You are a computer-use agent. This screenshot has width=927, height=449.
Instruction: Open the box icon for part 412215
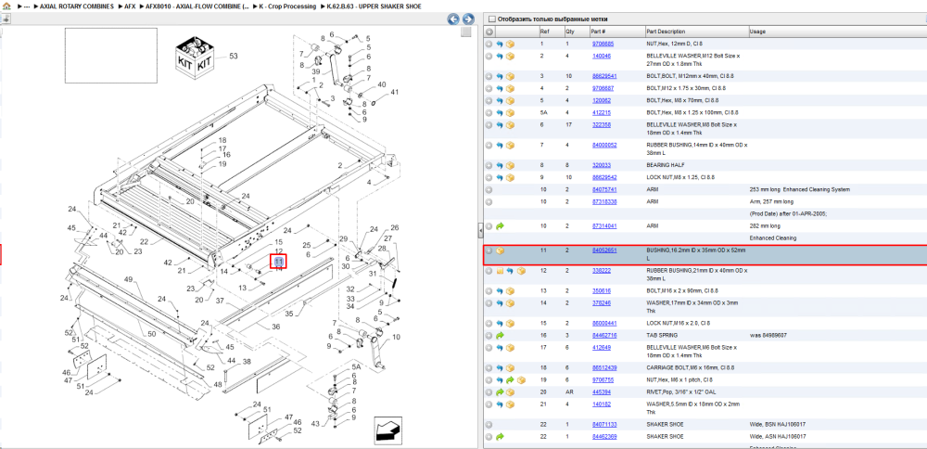(510, 112)
